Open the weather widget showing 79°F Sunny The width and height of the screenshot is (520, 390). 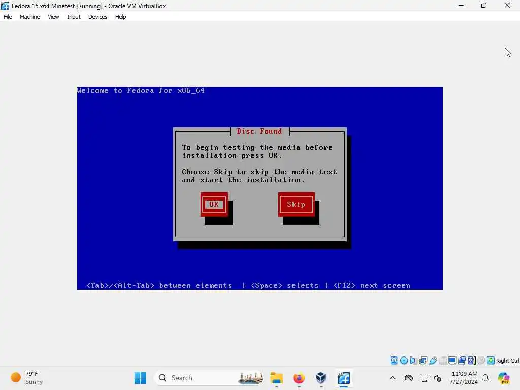coord(27,378)
